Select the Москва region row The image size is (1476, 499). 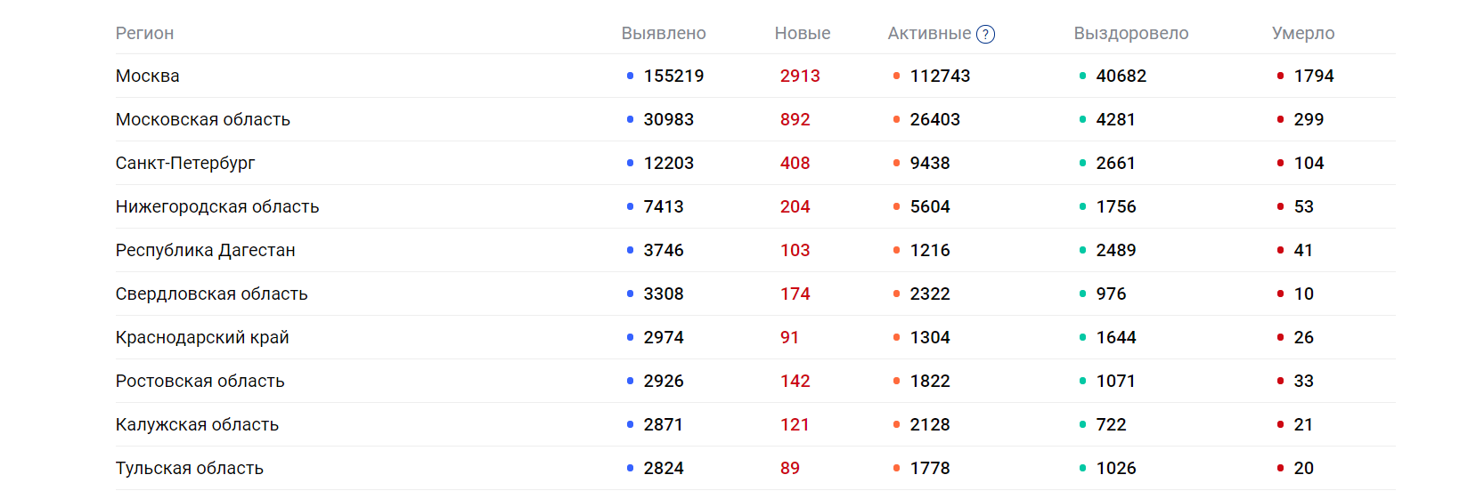[755, 76]
